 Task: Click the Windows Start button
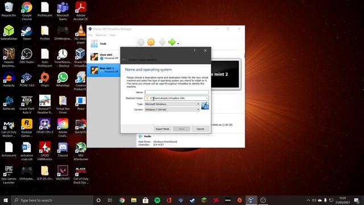[x=6, y=200]
